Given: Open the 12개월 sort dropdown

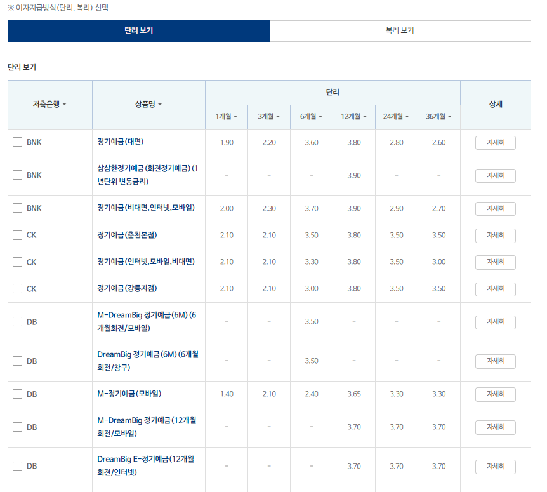Looking at the screenshot, I should point(354,117).
